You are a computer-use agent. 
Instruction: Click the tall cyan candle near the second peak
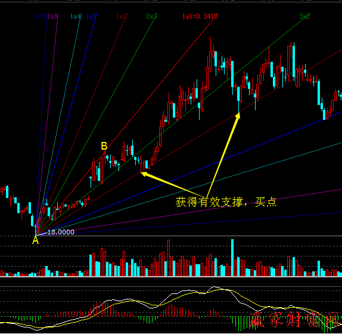tap(294, 61)
